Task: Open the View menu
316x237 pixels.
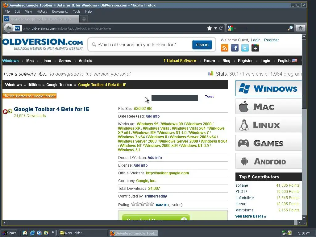Action: click(x=28, y=11)
